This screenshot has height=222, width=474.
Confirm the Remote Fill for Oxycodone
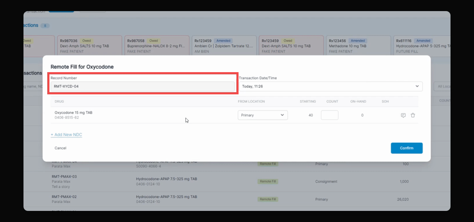pos(407,148)
